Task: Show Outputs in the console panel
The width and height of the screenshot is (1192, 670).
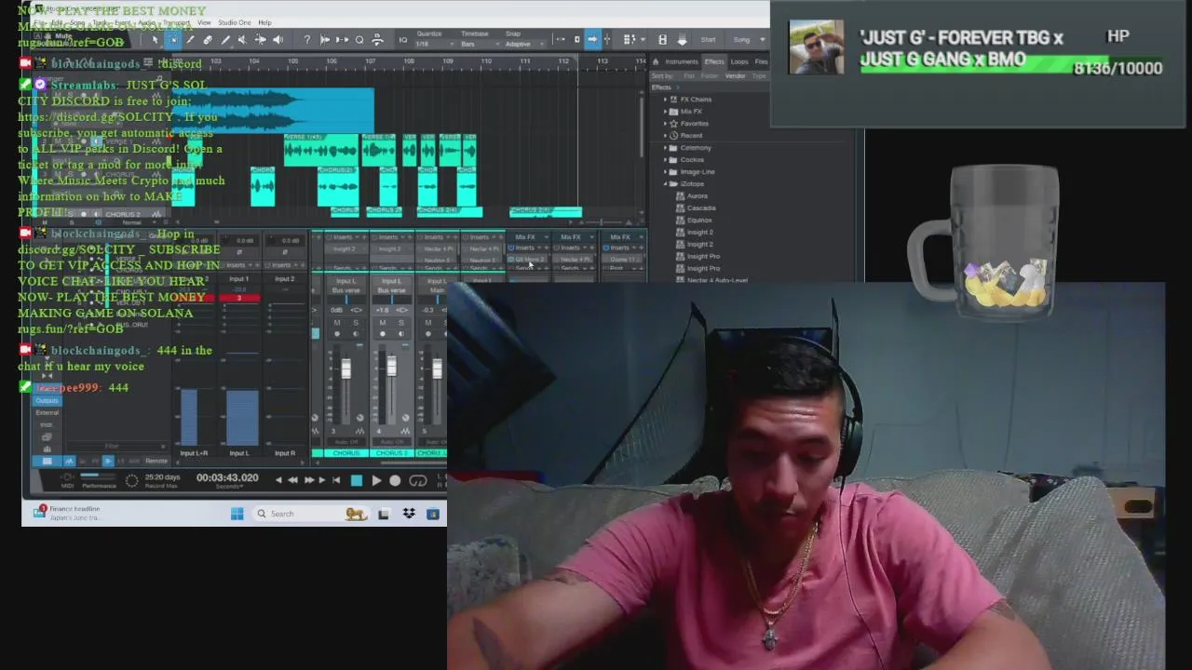Action: pyautogui.click(x=47, y=400)
